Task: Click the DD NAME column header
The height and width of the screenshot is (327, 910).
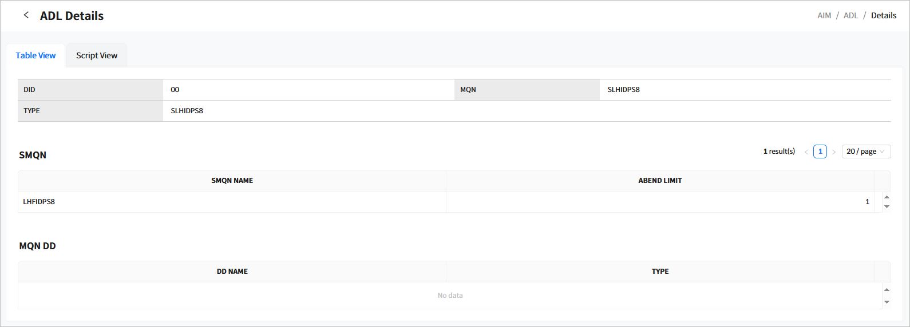Action: point(232,272)
